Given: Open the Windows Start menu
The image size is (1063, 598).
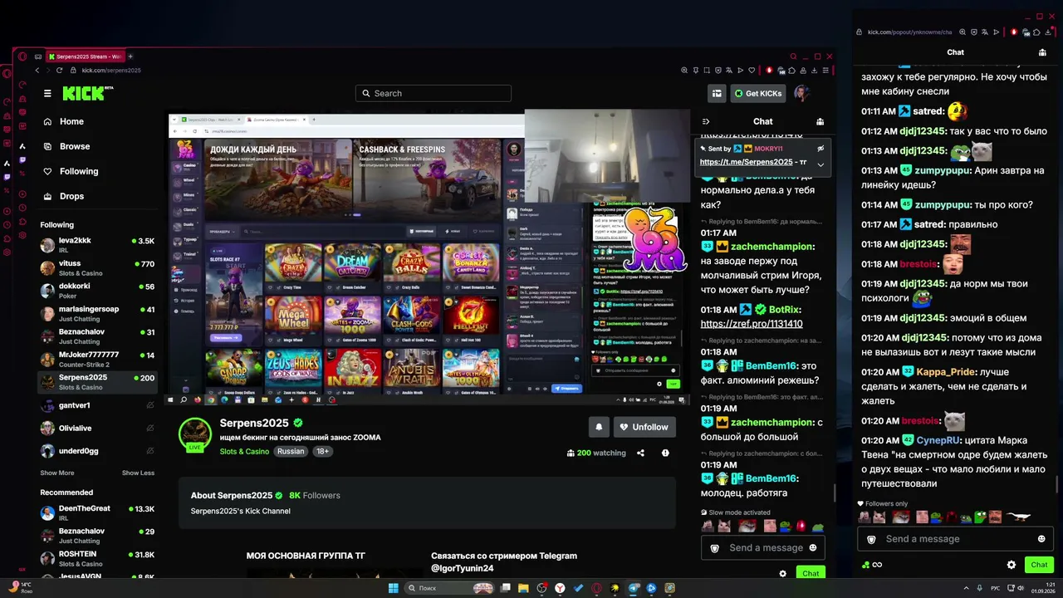Looking at the screenshot, I should click(x=393, y=588).
